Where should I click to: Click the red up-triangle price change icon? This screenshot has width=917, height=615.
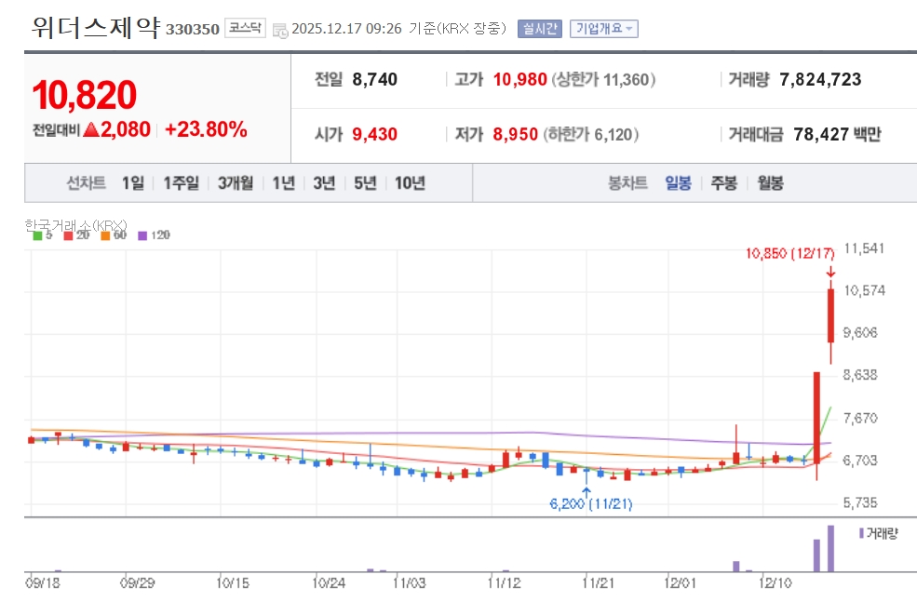tap(90, 130)
